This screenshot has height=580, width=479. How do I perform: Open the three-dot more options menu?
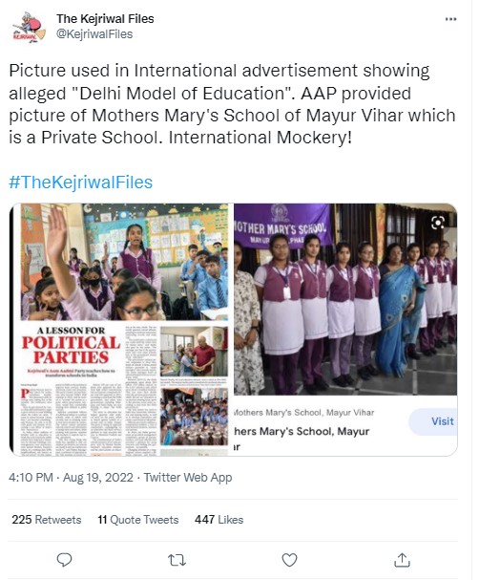450,19
